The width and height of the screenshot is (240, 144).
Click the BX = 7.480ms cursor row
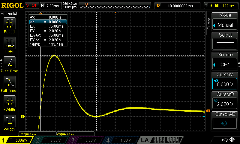(x=48, y=26)
